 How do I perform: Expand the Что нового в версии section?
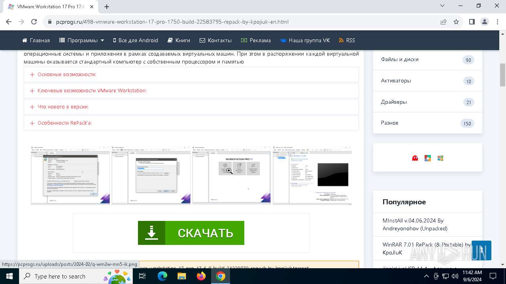191,106
